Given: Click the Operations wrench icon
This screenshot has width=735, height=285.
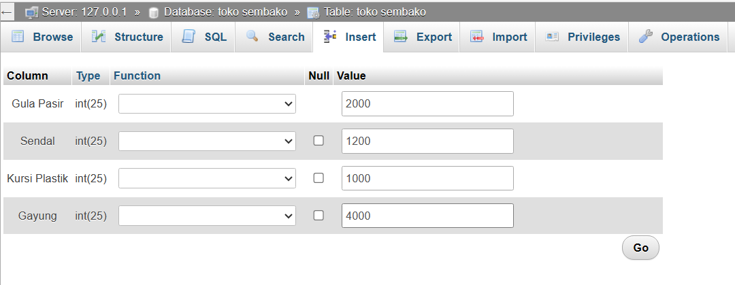Looking at the screenshot, I should [645, 37].
